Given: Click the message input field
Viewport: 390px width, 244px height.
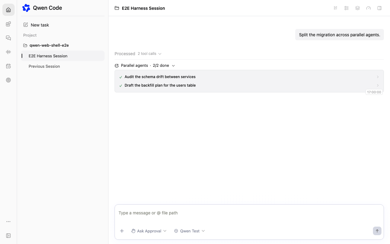Looking at the screenshot, I should (249, 213).
